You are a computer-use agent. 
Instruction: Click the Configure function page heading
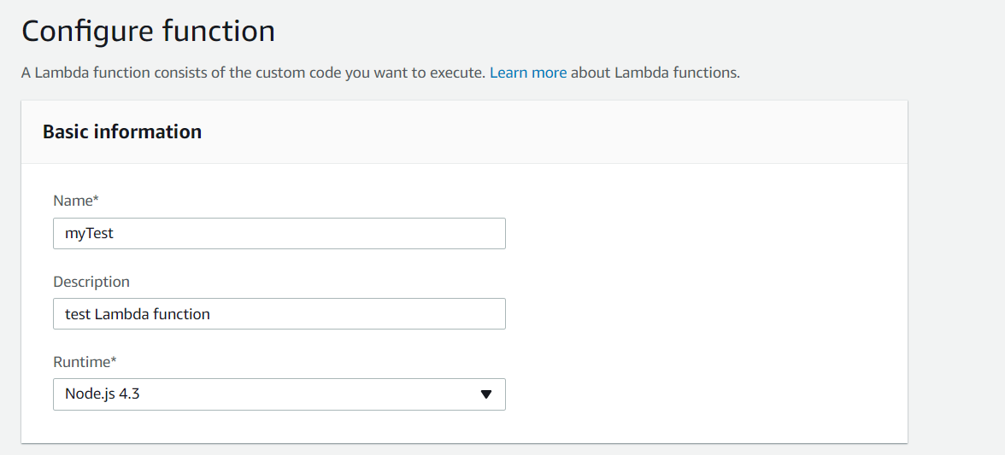click(148, 32)
